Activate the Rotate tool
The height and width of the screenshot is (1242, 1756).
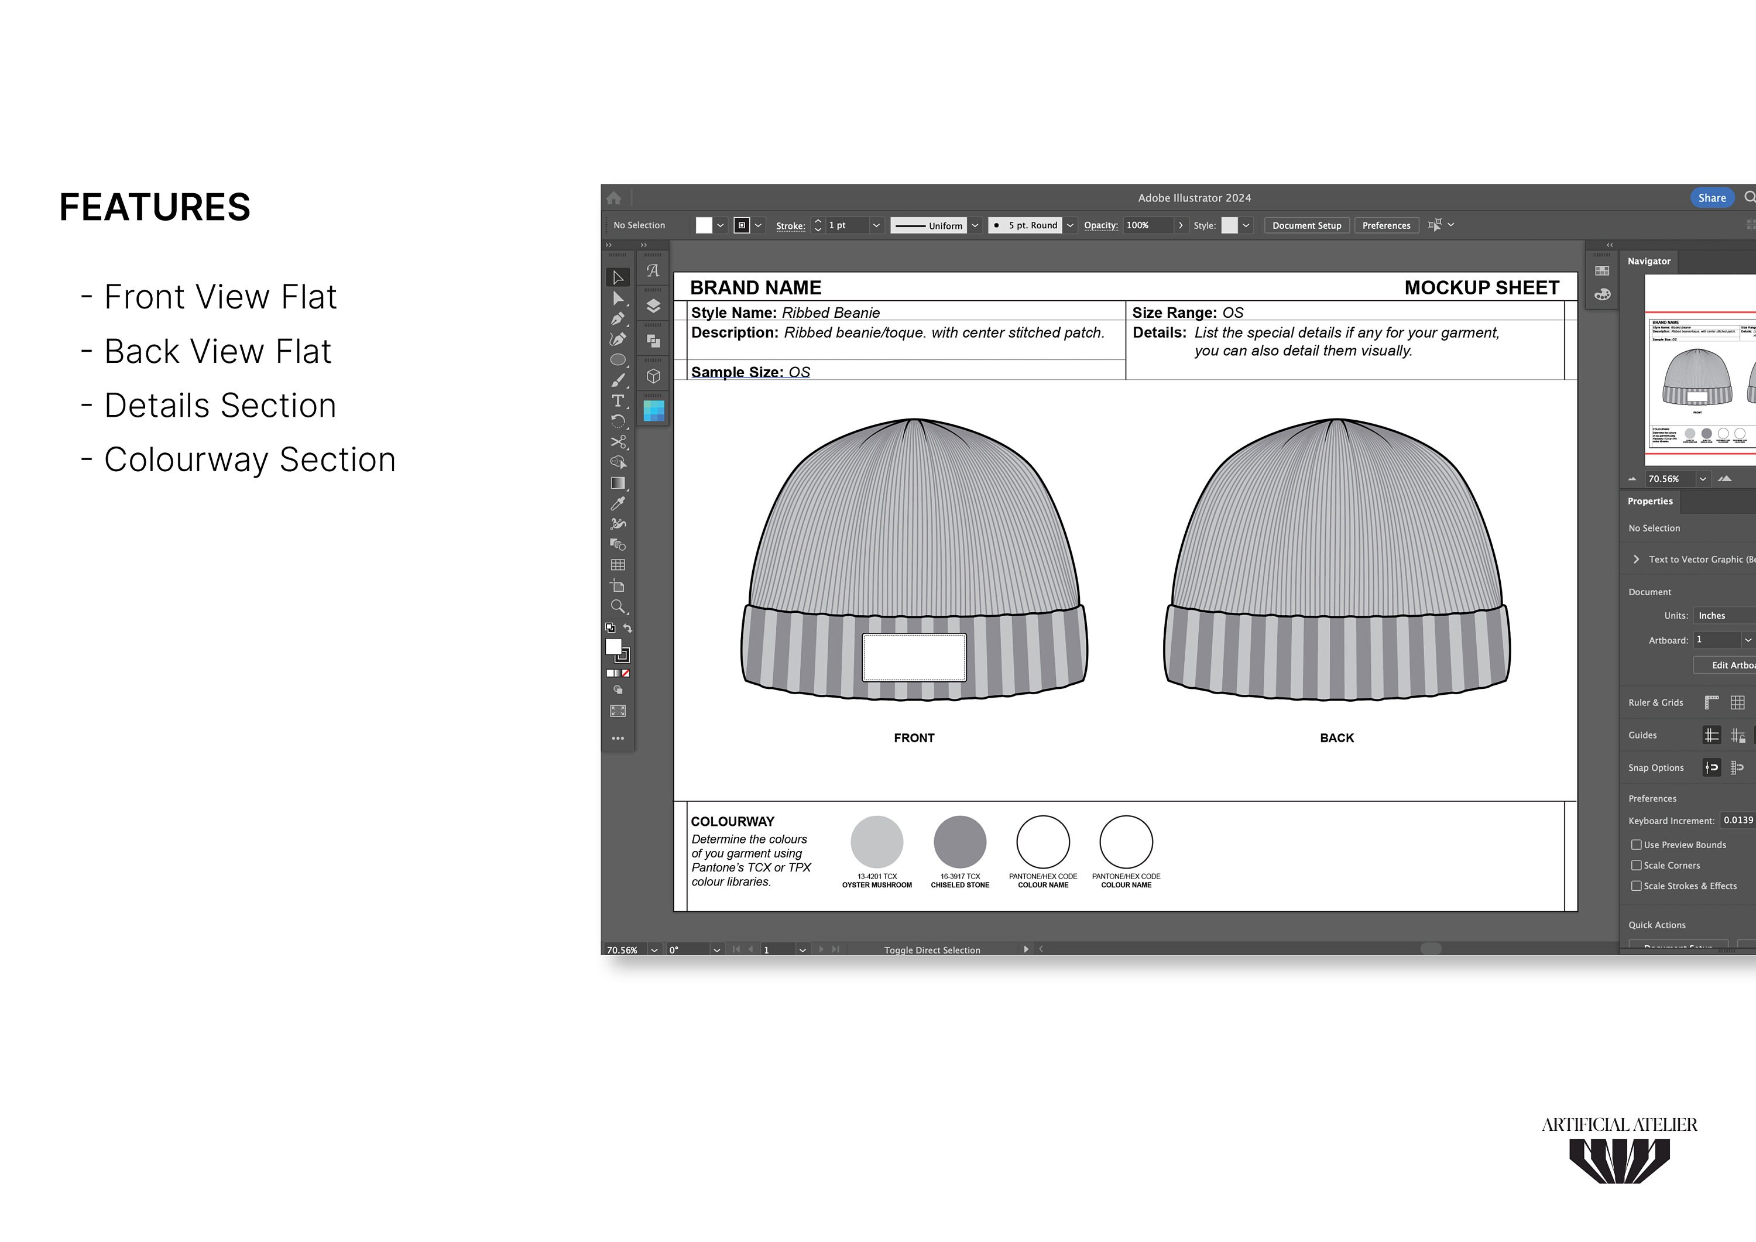pos(619,420)
